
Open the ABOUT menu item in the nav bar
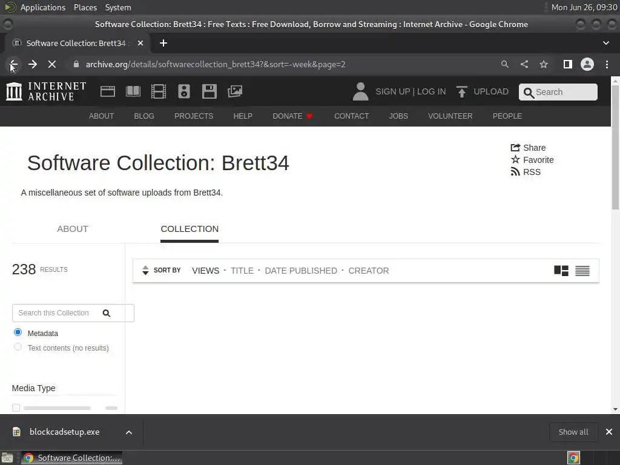(x=101, y=116)
